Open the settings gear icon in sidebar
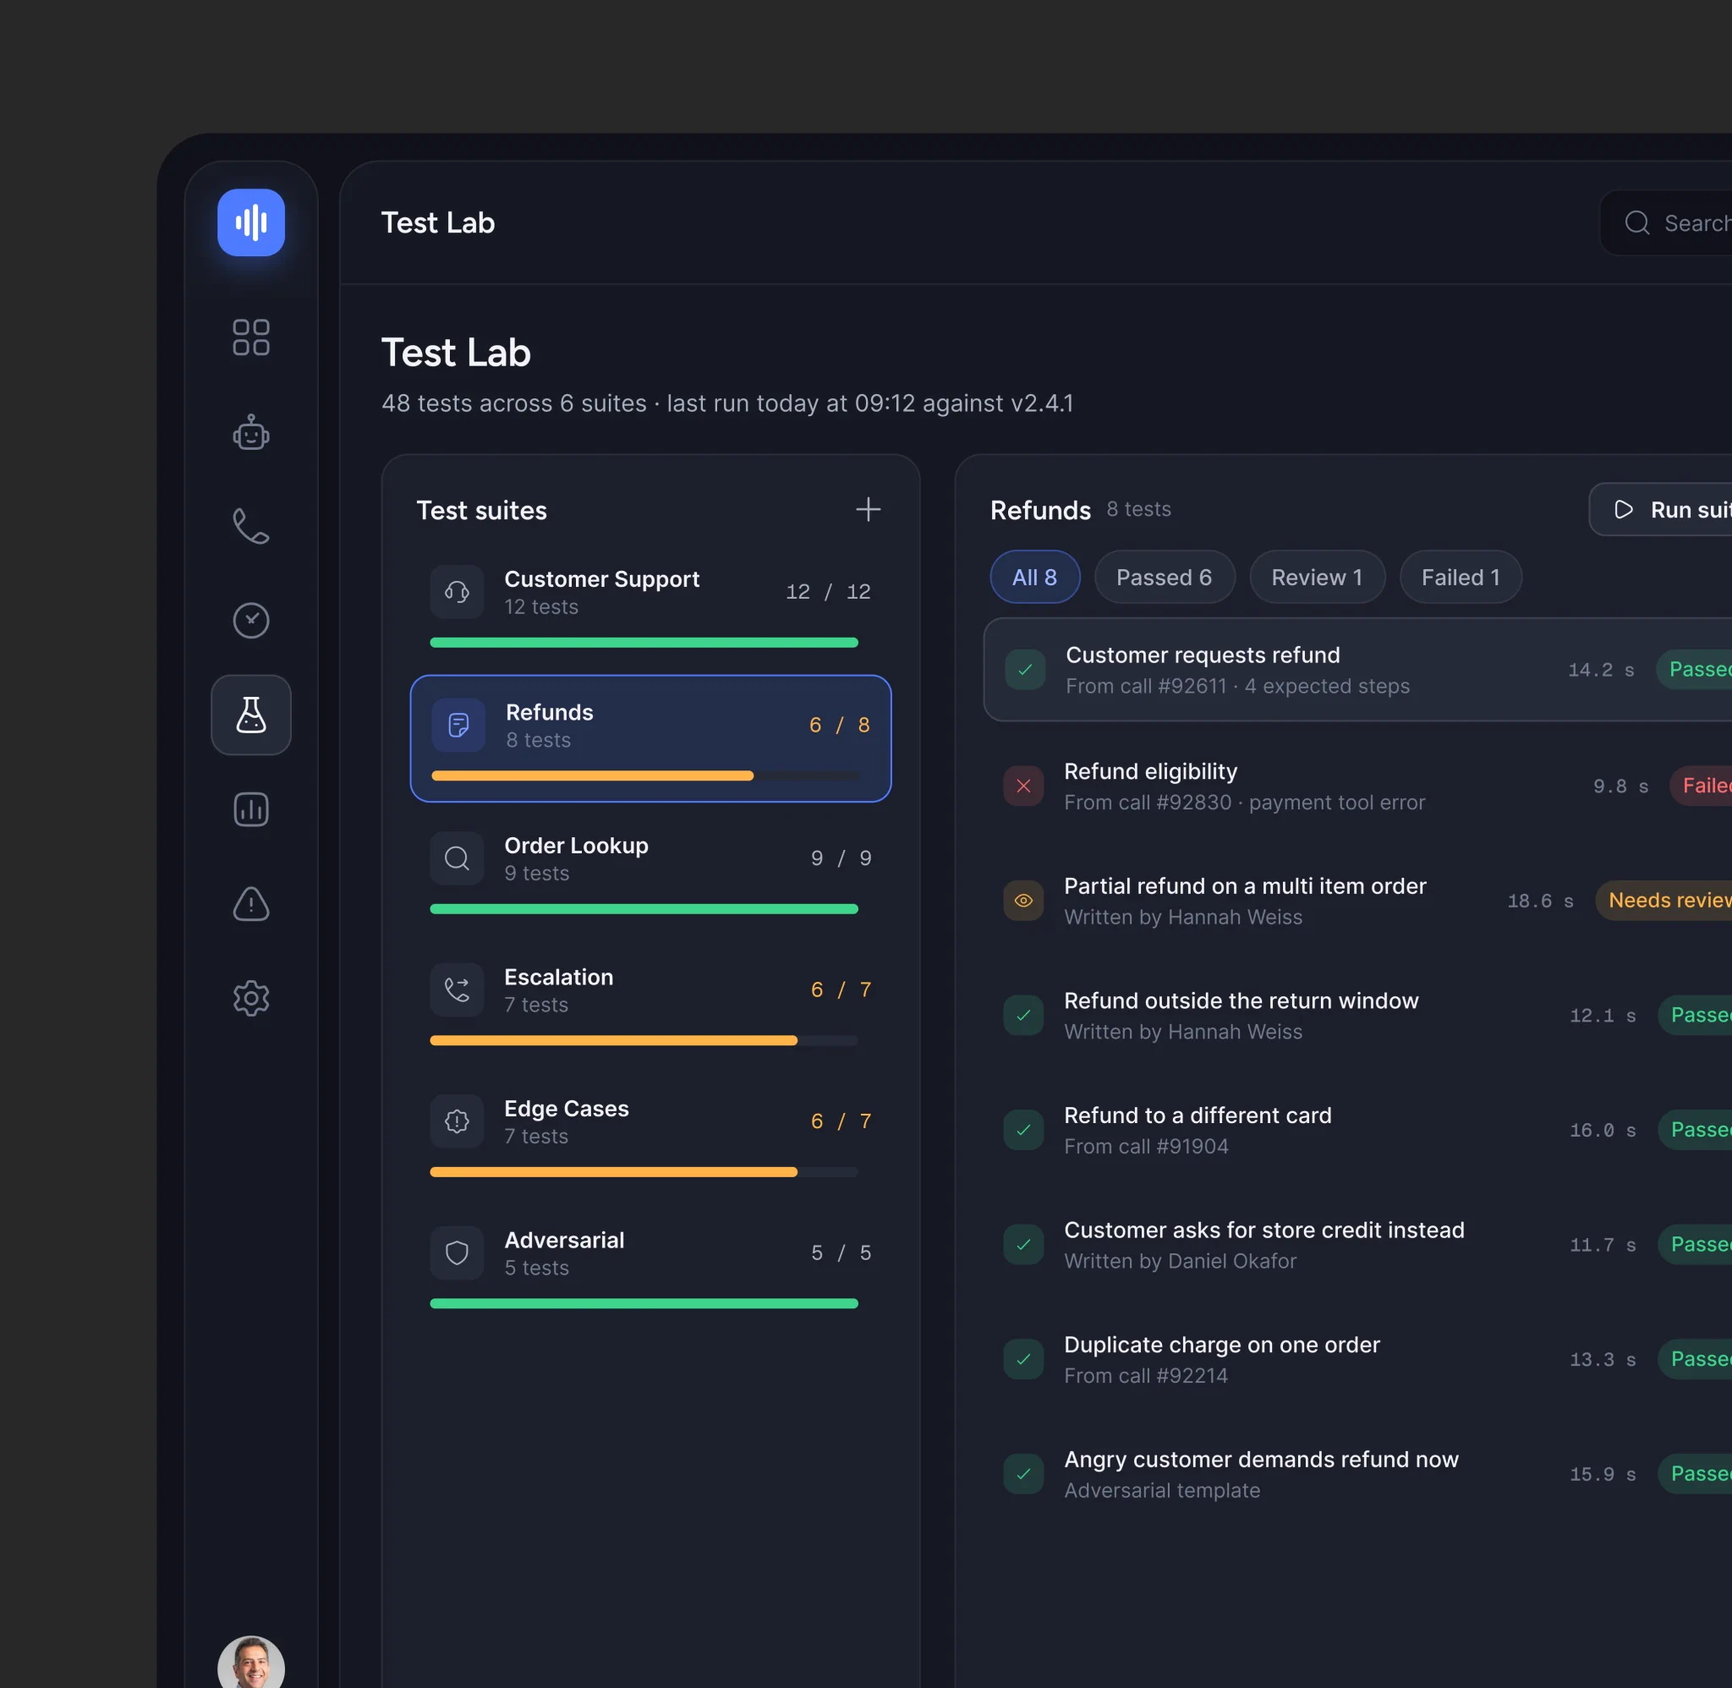The width and height of the screenshot is (1732, 1688). tap(251, 998)
